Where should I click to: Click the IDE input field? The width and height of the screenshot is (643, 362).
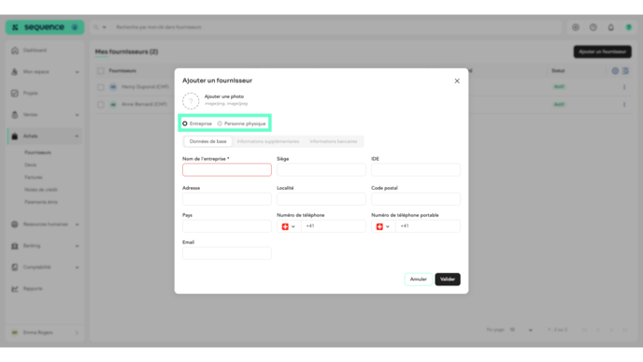[x=416, y=170]
